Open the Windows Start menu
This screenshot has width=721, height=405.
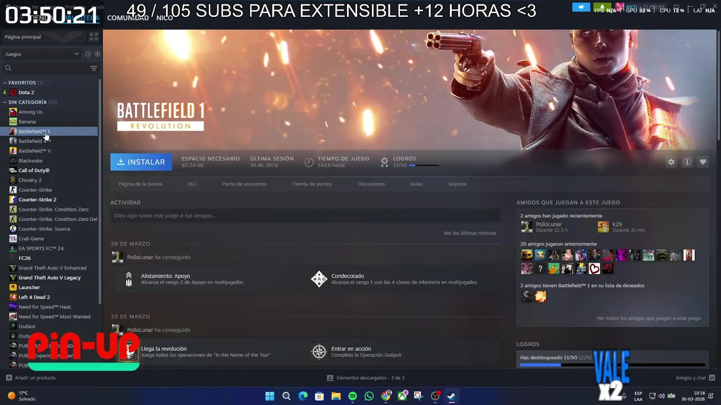(270, 396)
